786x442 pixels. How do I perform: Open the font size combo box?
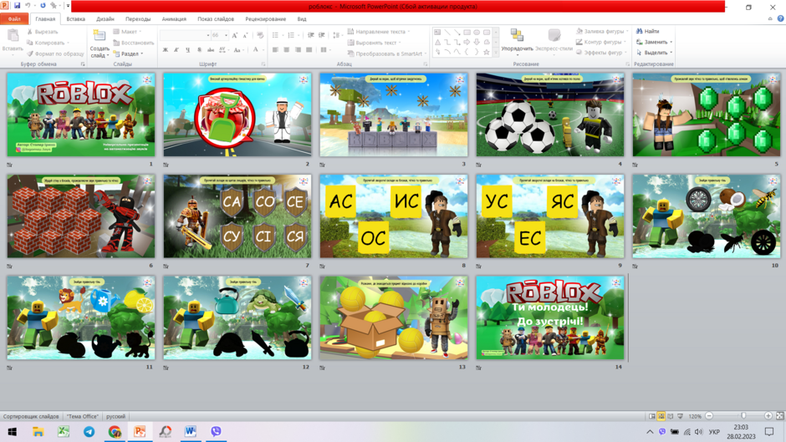(220, 35)
